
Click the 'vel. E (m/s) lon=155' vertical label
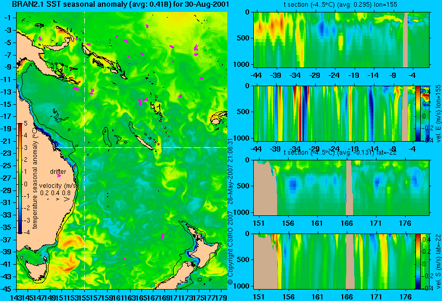pyautogui.click(x=438, y=113)
